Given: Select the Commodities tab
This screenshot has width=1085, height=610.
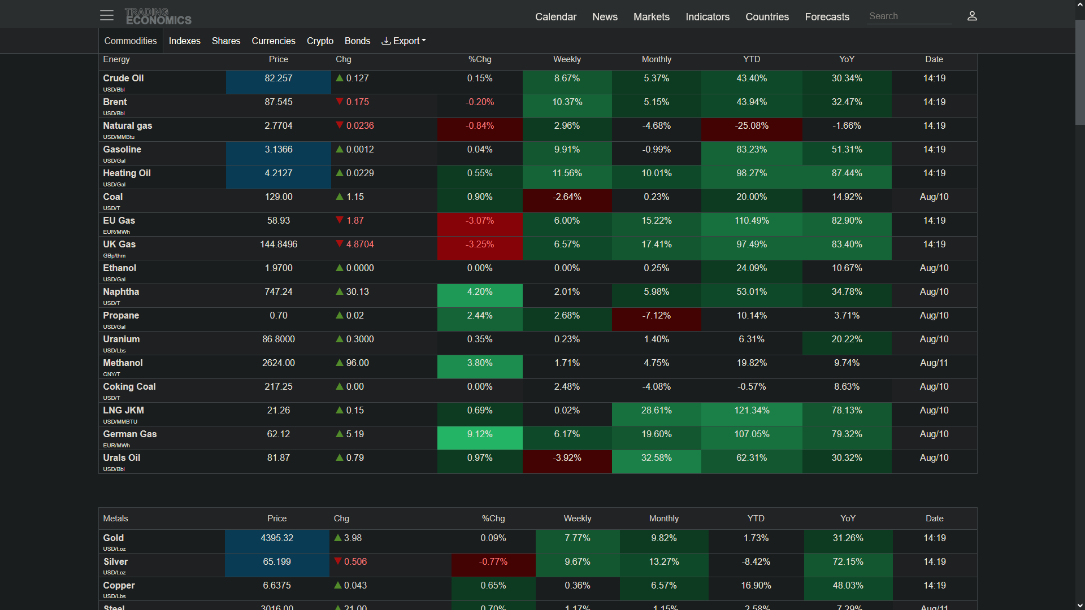Looking at the screenshot, I should point(131,41).
